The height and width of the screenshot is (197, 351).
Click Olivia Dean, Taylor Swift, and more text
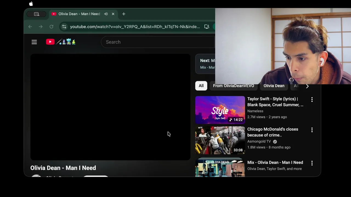274,169
